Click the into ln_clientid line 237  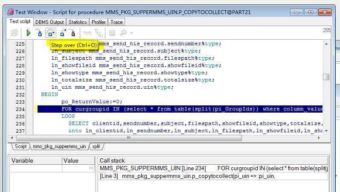tap(195, 131)
